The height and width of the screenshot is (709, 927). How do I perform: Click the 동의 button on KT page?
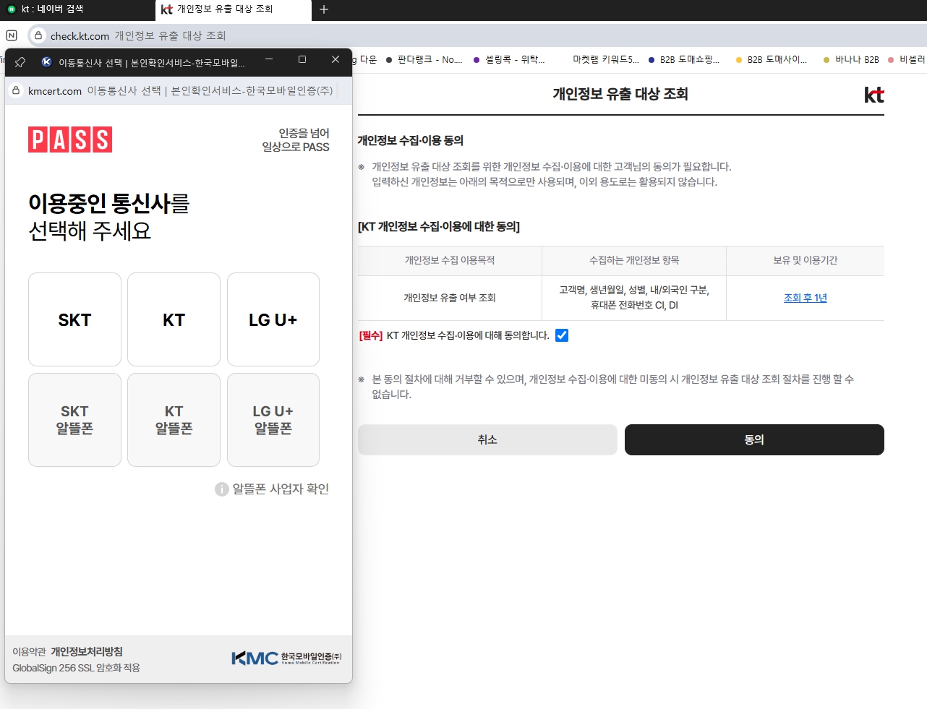point(754,439)
